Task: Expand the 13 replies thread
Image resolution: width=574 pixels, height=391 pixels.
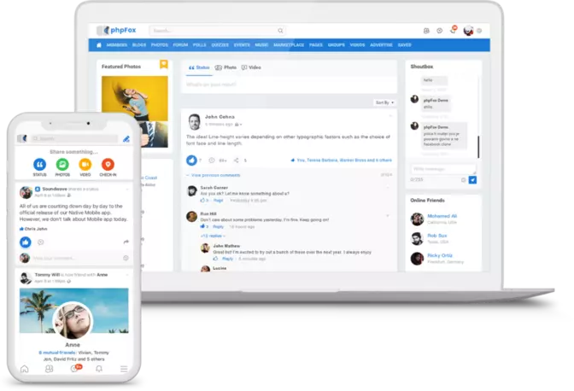Action: [x=211, y=235]
